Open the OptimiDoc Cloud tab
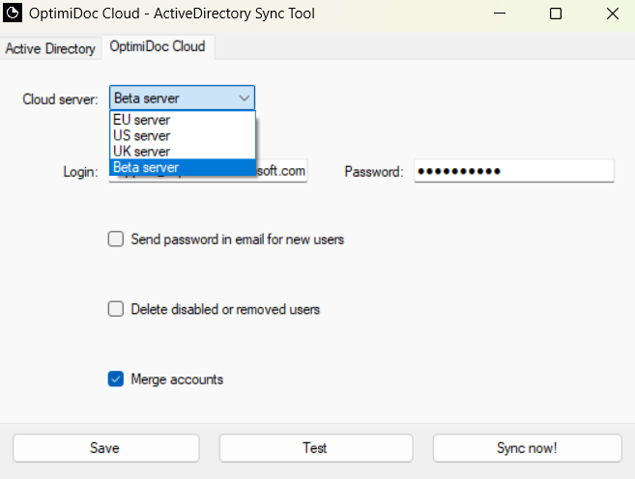 (x=157, y=47)
